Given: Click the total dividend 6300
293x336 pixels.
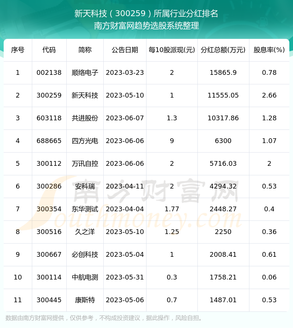Looking at the screenshot, I should coord(223,141).
